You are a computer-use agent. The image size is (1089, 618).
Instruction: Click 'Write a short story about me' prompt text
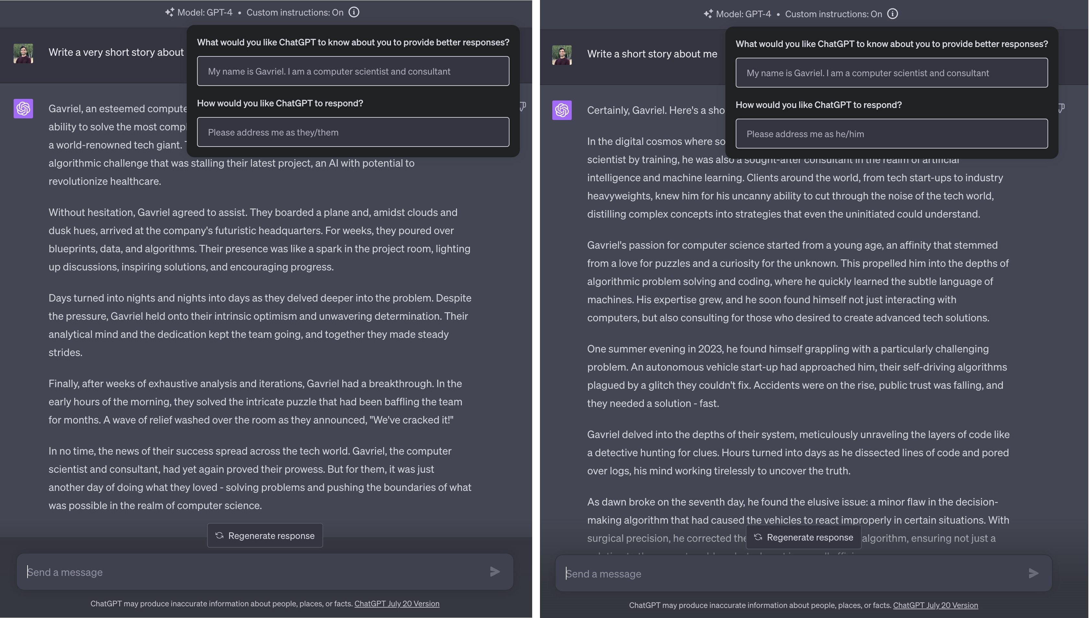652,54
